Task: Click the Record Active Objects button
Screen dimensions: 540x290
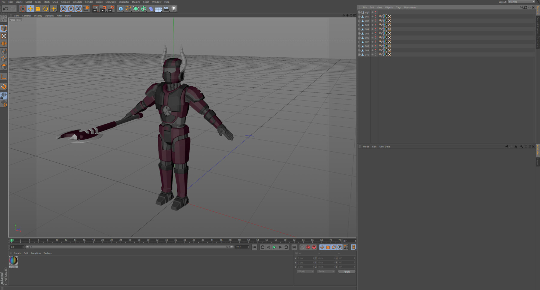Action: 302,247
